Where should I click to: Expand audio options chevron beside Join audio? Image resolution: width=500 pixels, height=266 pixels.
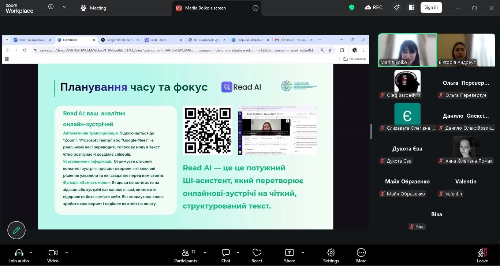tap(31, 252)
